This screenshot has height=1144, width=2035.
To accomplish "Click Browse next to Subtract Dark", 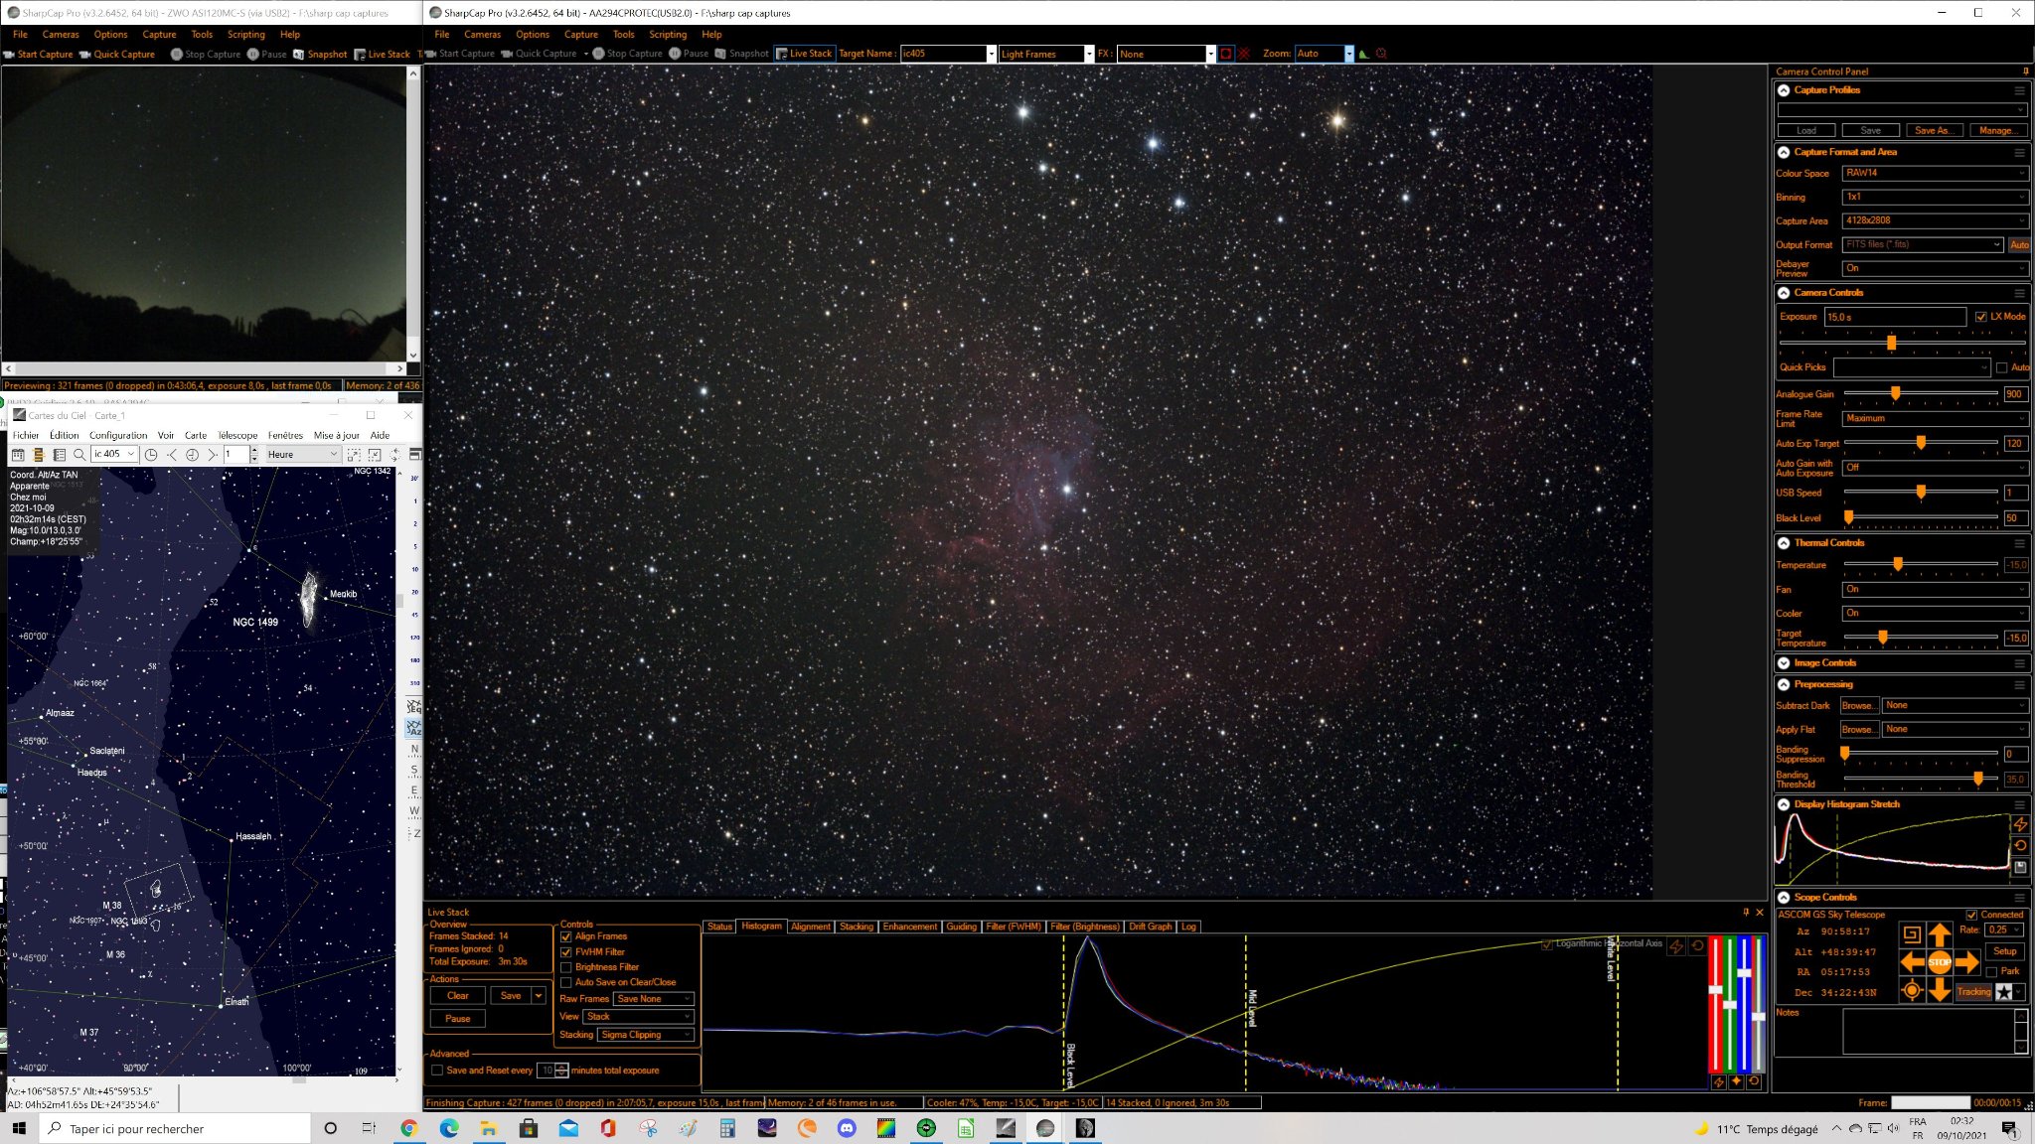I will [1858, 706].
